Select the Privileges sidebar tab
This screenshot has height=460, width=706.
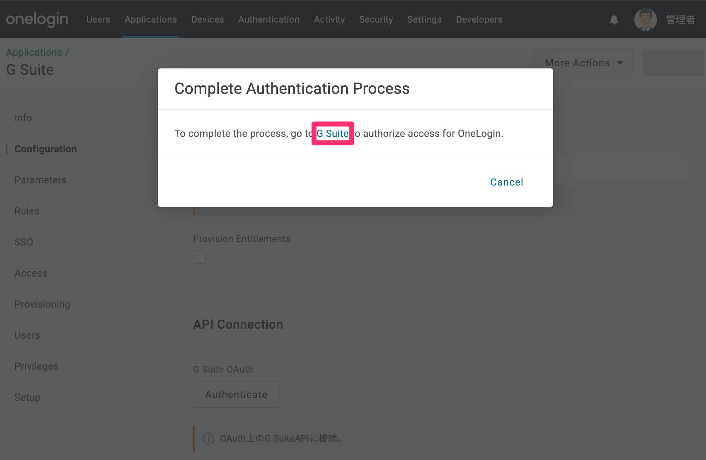(36, 366)
